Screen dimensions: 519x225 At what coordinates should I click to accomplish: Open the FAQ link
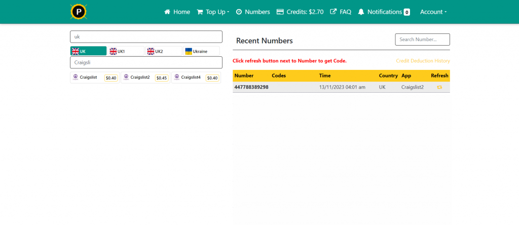pyautogui.click(x=341, y=12)
